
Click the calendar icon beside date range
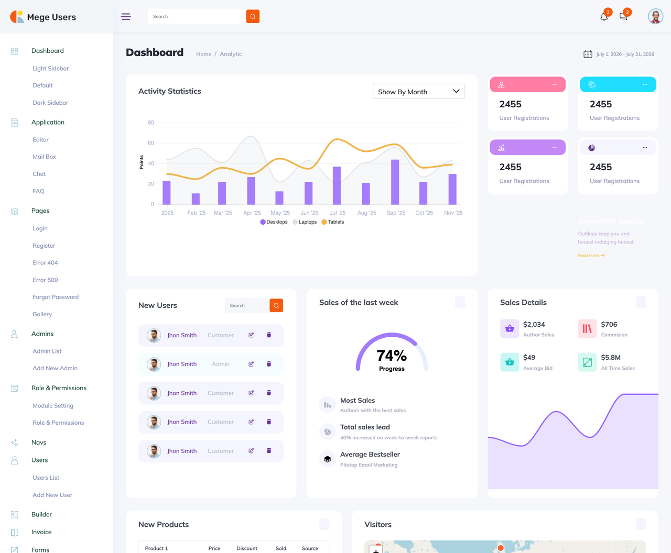[588, 54]
